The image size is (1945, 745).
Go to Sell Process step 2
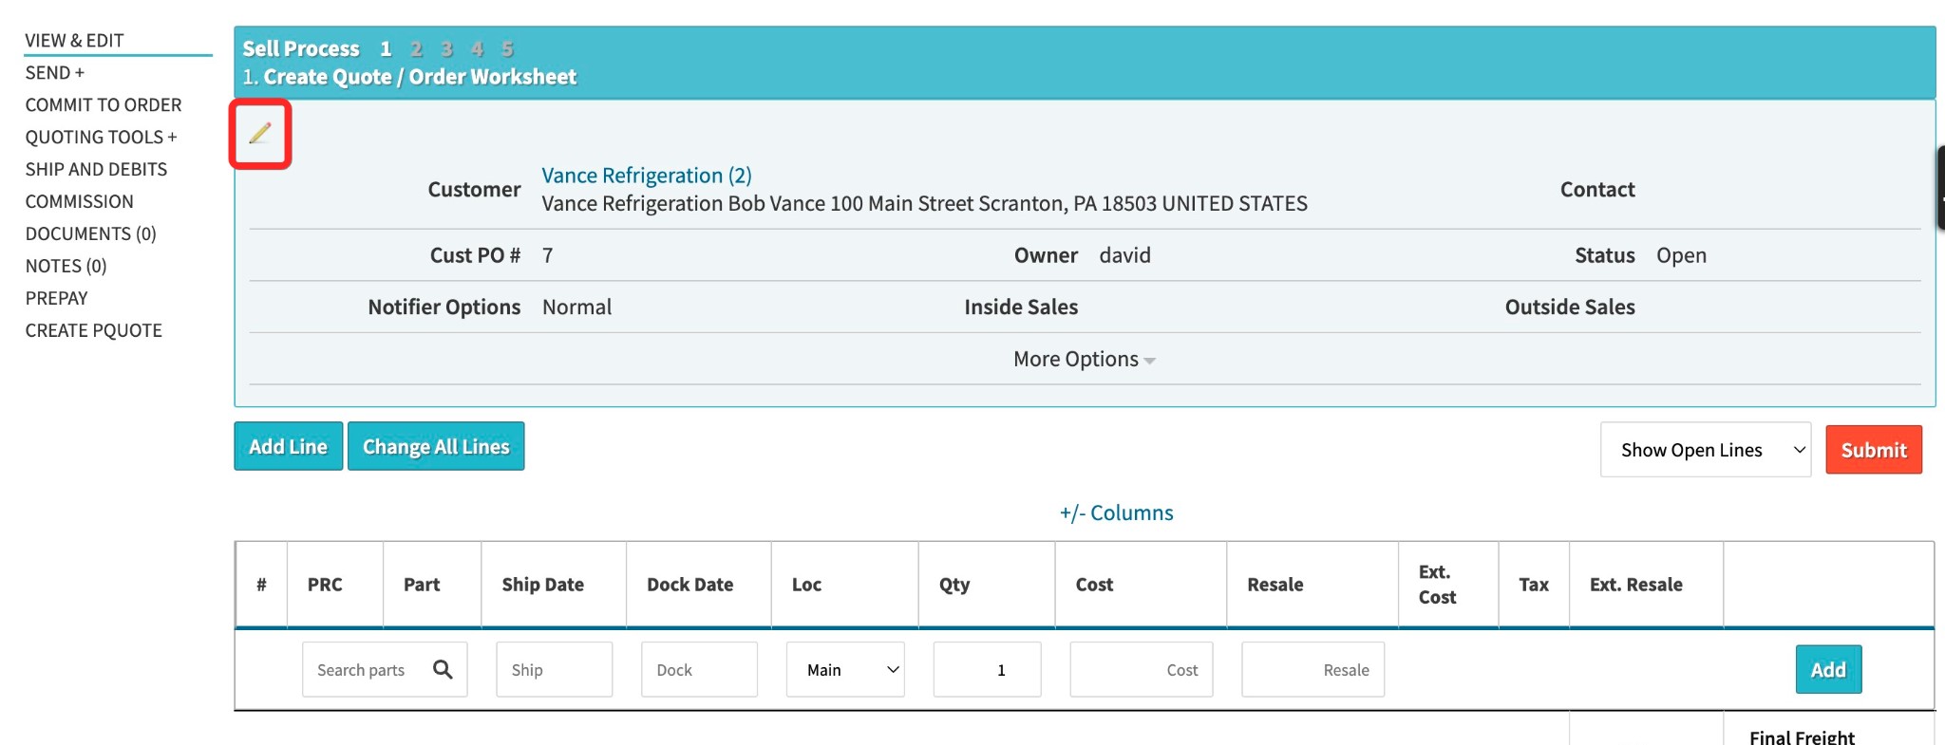416,49
